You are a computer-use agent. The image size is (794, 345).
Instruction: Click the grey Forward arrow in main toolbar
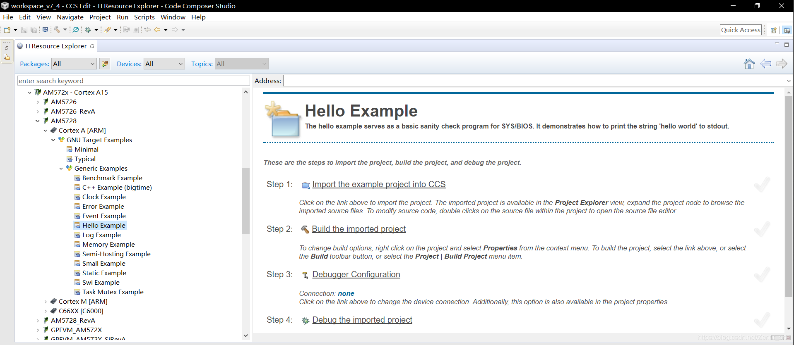point(175,30)
